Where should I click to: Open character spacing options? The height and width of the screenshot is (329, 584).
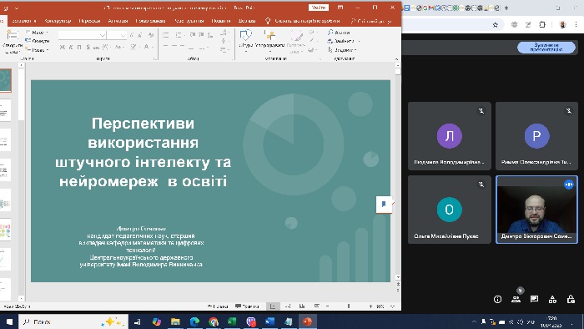click(x=107, y=47)
